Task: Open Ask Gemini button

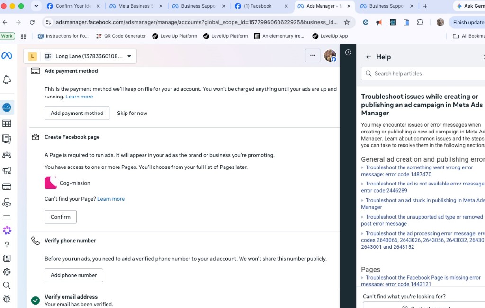Action: coord(469,6)
